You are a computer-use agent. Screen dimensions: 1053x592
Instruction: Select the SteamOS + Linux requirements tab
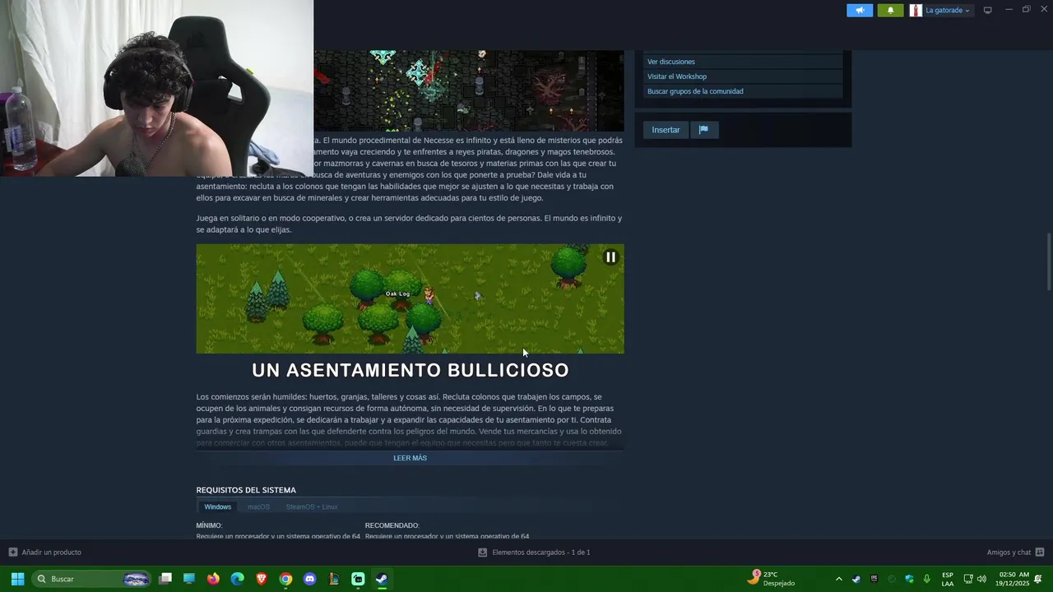[x=312, y=506]
